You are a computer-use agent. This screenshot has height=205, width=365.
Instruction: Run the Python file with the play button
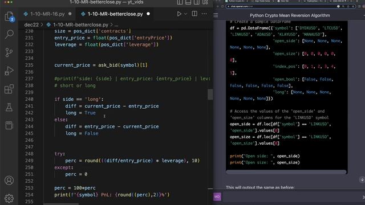pyautogui.click(x=179, y=14)
